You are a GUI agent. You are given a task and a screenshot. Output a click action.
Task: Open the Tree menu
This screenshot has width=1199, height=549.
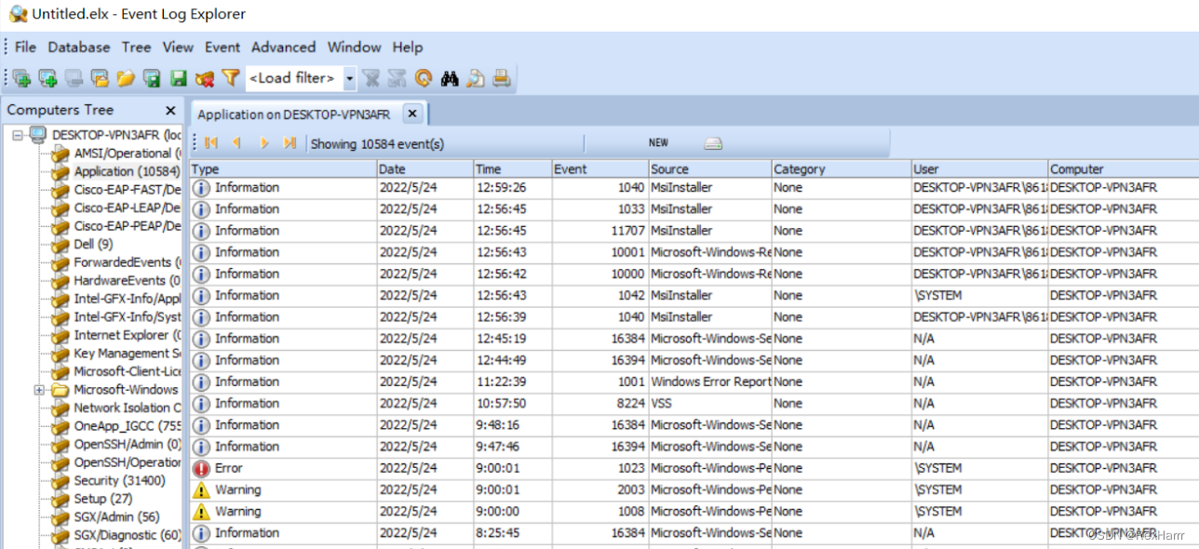pyautogui.click(x=136, y=47)
